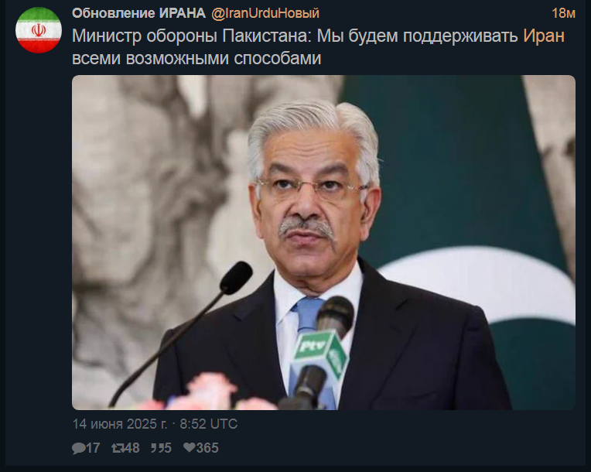Screen dimensions: 591x472
Task: Open the Обновление ИРАНА display name
Action: pos(138,13)
